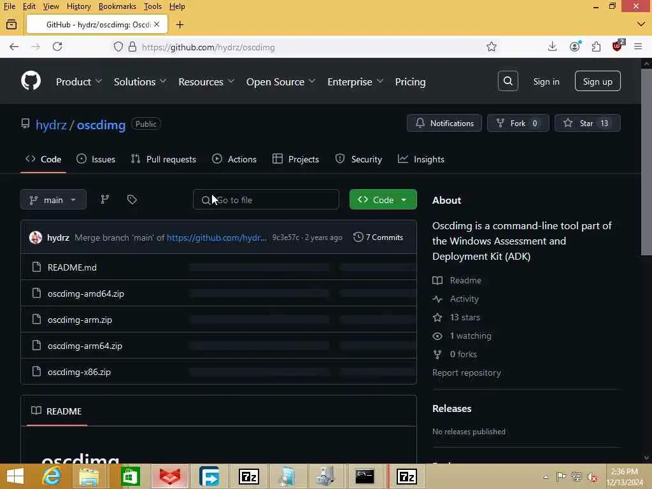Open the green Code clone dropdown
This screenshot has width=652, height=489.
[x=383, y=199]
